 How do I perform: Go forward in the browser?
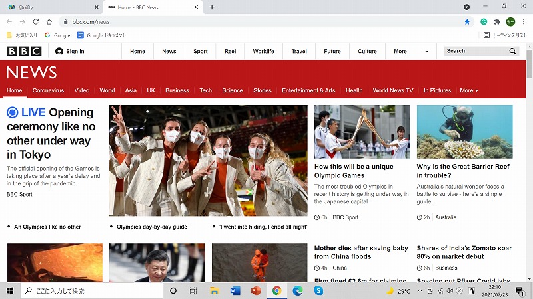tap(23, 22)
